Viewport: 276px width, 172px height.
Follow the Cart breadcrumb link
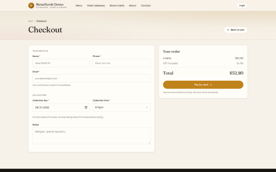click(31, 21)
